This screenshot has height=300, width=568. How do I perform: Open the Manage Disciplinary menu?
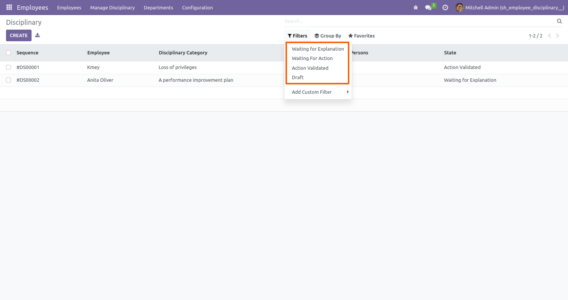[x=112, y=7]
